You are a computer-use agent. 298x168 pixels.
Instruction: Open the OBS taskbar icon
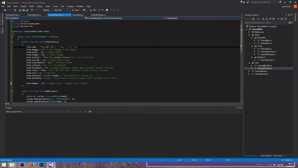click(22, 165)
